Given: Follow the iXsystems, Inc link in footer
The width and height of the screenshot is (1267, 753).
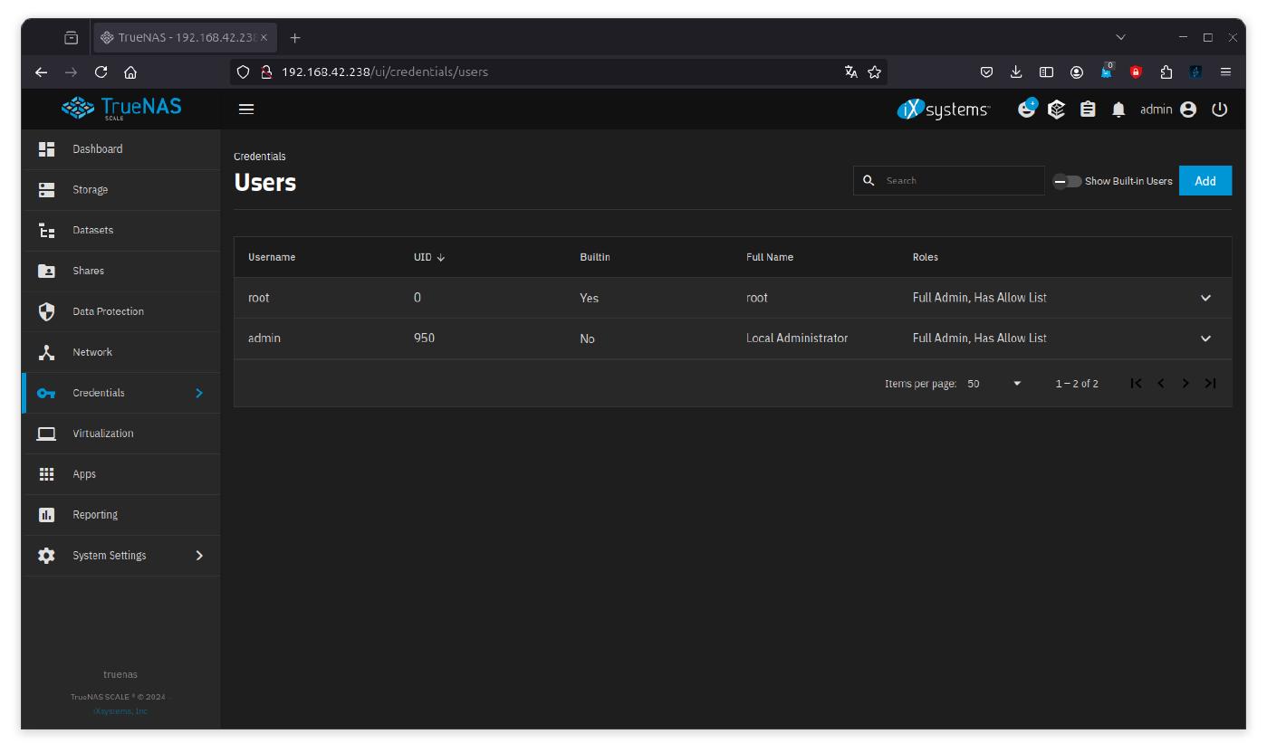Looking at the screenshot, I should point(120,711).
